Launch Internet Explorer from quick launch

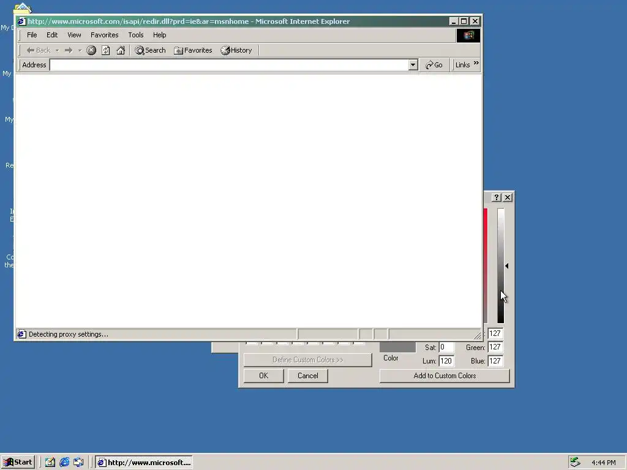64,463
